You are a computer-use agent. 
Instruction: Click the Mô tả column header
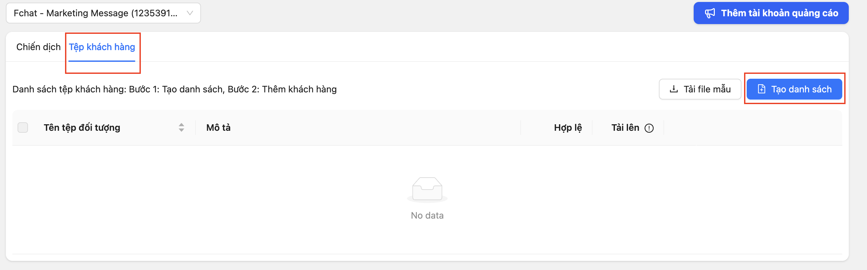tap(218, 128)
